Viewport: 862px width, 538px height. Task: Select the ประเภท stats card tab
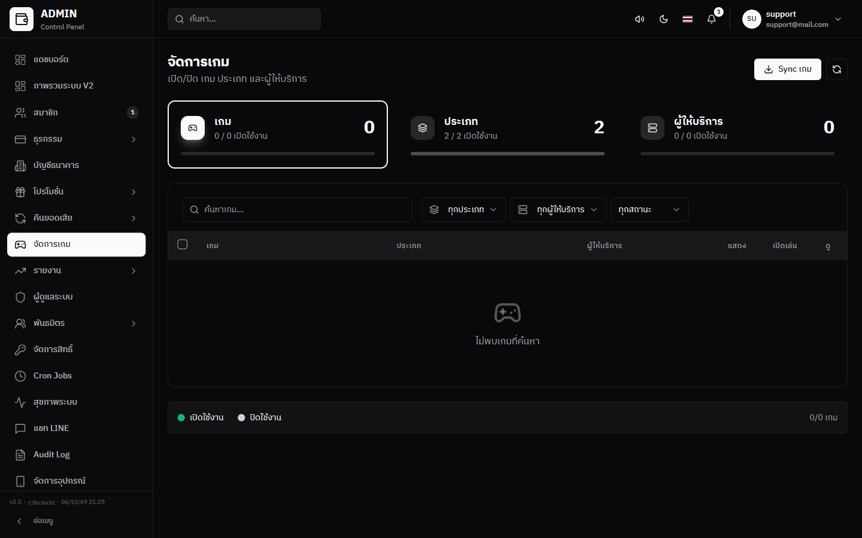(508, 134)
